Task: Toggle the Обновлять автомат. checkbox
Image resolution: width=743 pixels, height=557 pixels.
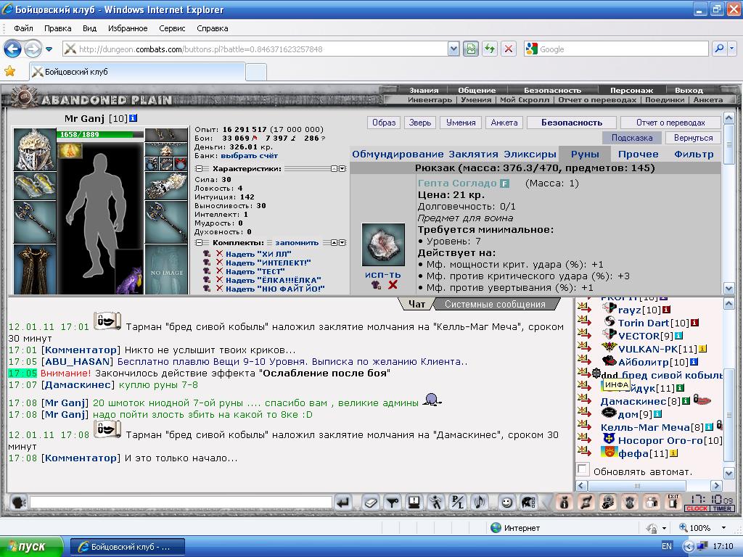Action: (583, 469)
